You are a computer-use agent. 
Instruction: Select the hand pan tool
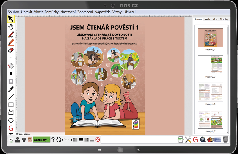point(11,27)
